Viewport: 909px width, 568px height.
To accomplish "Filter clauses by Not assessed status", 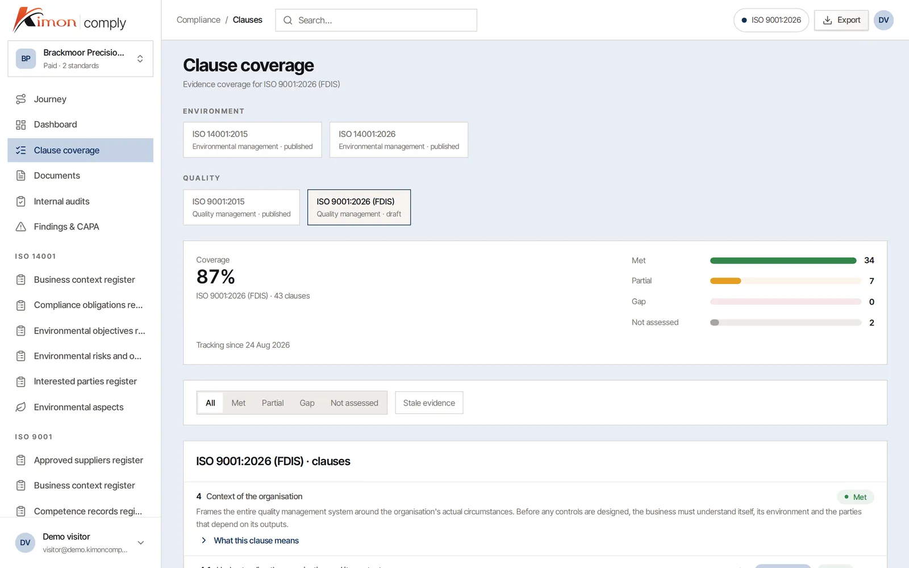I will pos(355,403).
